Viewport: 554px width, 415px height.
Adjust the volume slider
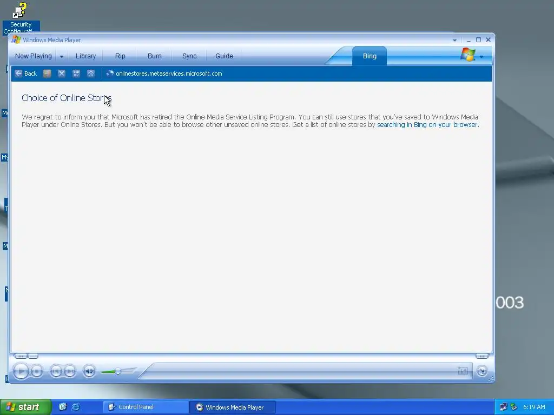[x=118, y=371]
